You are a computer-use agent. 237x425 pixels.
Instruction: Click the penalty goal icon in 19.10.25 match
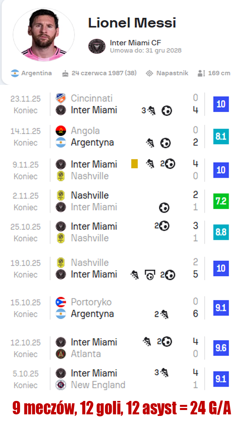[150, 274]
